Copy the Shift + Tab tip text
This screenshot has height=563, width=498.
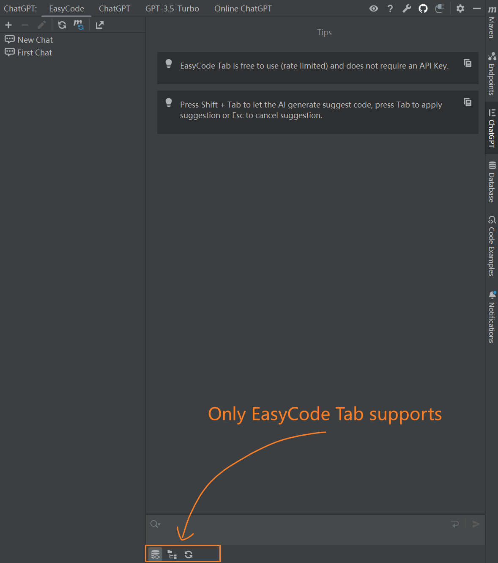pos(468,102)
